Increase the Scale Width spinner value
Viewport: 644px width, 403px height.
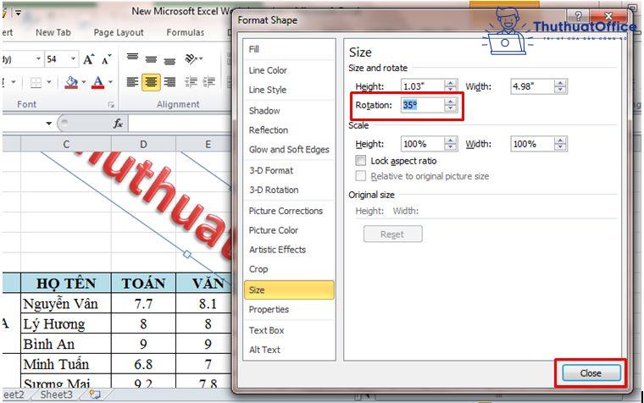[560, 141]
